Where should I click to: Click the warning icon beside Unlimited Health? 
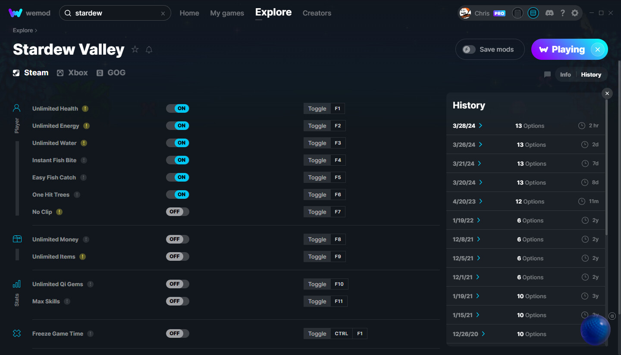tap(85, 108)
